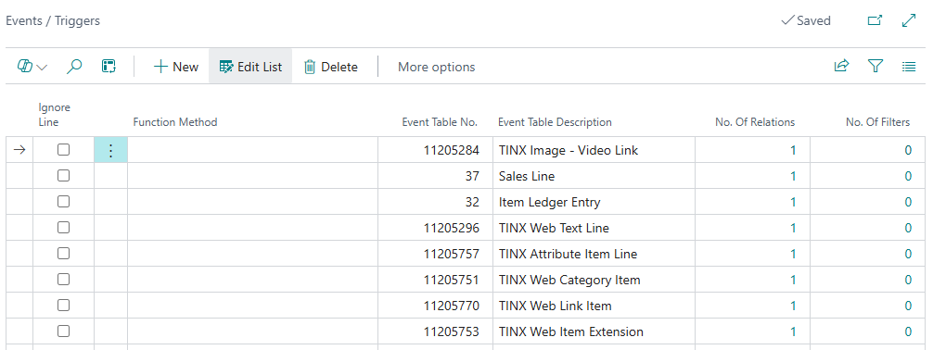This screenshot has height=350, width=933.
Task: Click the Event Table Description column header
Action: (x=555, y=122)
